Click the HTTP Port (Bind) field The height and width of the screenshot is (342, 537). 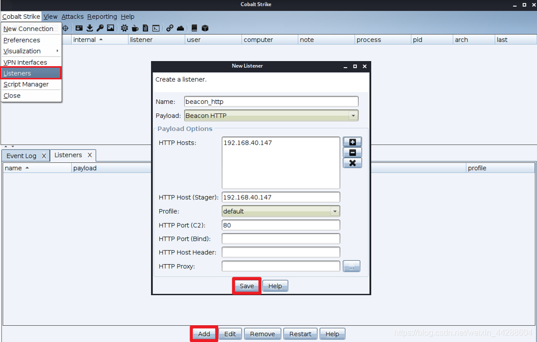click(x=281, y=239)
